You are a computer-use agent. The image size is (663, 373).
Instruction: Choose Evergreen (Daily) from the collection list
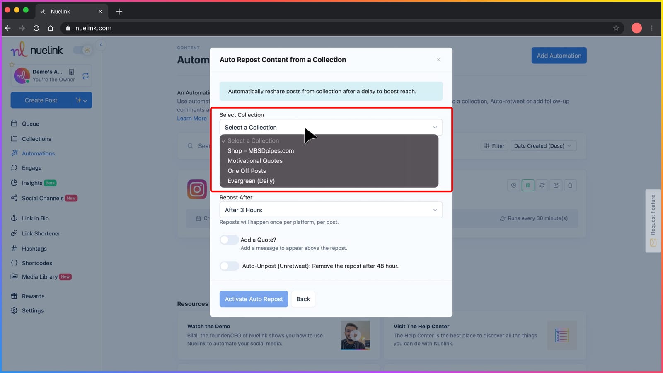[251, 181]
